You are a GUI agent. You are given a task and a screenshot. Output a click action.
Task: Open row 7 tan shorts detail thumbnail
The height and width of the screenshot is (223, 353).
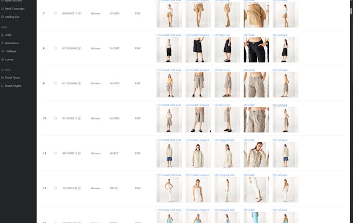(x=256, y=15)
